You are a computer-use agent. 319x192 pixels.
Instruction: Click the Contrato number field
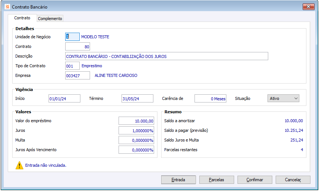(77, 47)
